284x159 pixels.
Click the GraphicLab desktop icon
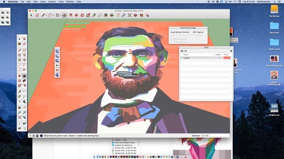[274, 110]
